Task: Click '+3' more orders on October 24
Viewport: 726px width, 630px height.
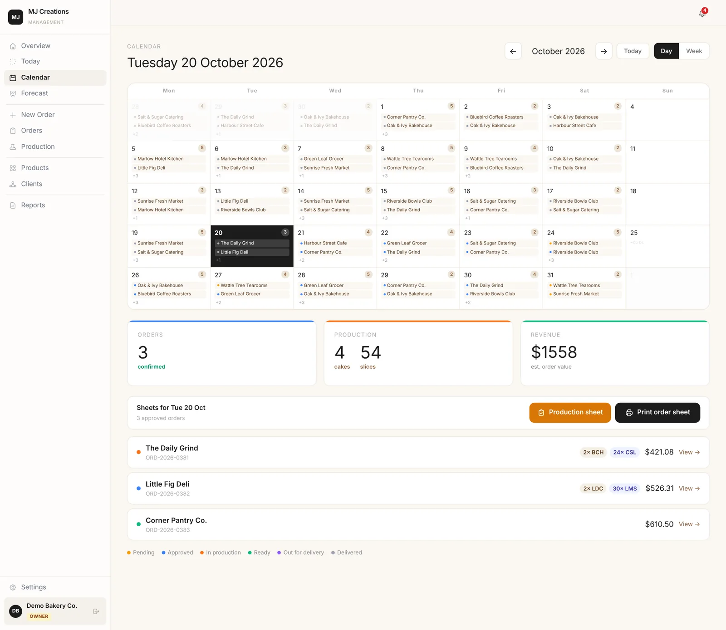Action: pos(551,260)
